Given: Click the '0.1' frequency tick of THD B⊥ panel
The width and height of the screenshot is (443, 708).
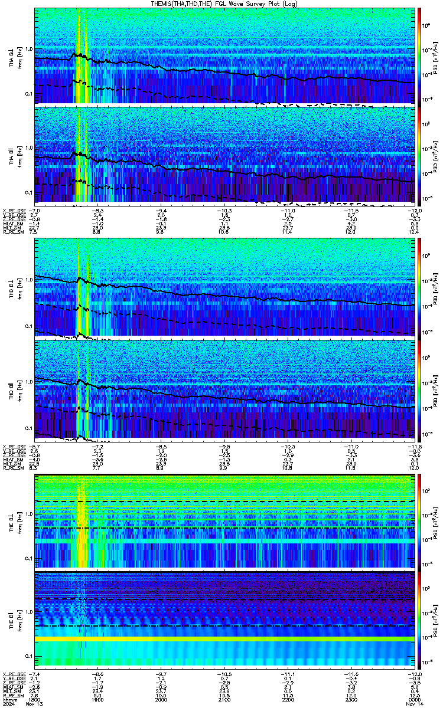Looking at the screenshot, I should tap(28, 326).
